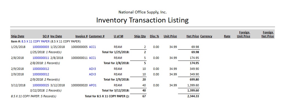Screen dimensions: 286x100
Task: Click the Currency column header
Action: pyautogui.click(x=206, y=36)
